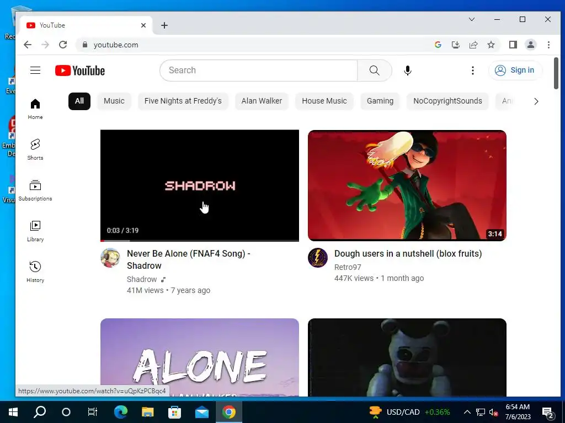
Task: Open Windows taskbar search
Action: (40, 412)
